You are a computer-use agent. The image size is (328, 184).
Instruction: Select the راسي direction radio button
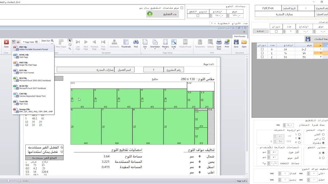point(323,139)
